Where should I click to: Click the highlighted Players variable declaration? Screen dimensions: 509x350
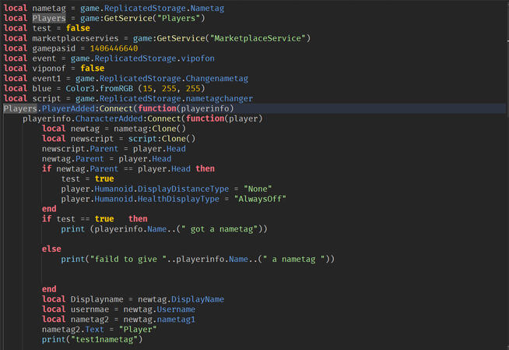[49, 18]
